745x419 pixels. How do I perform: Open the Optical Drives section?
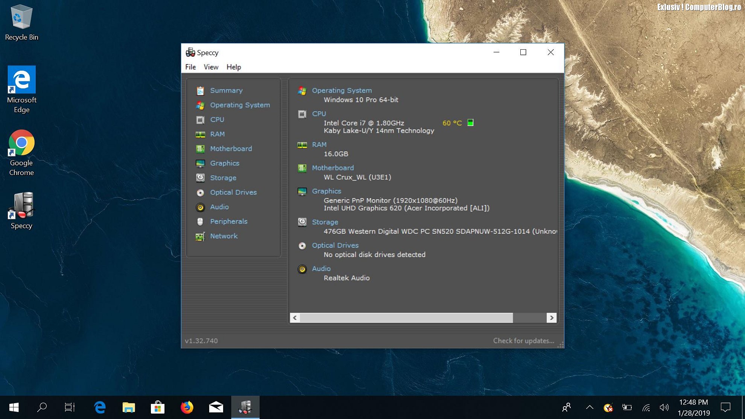click(233, 192)
